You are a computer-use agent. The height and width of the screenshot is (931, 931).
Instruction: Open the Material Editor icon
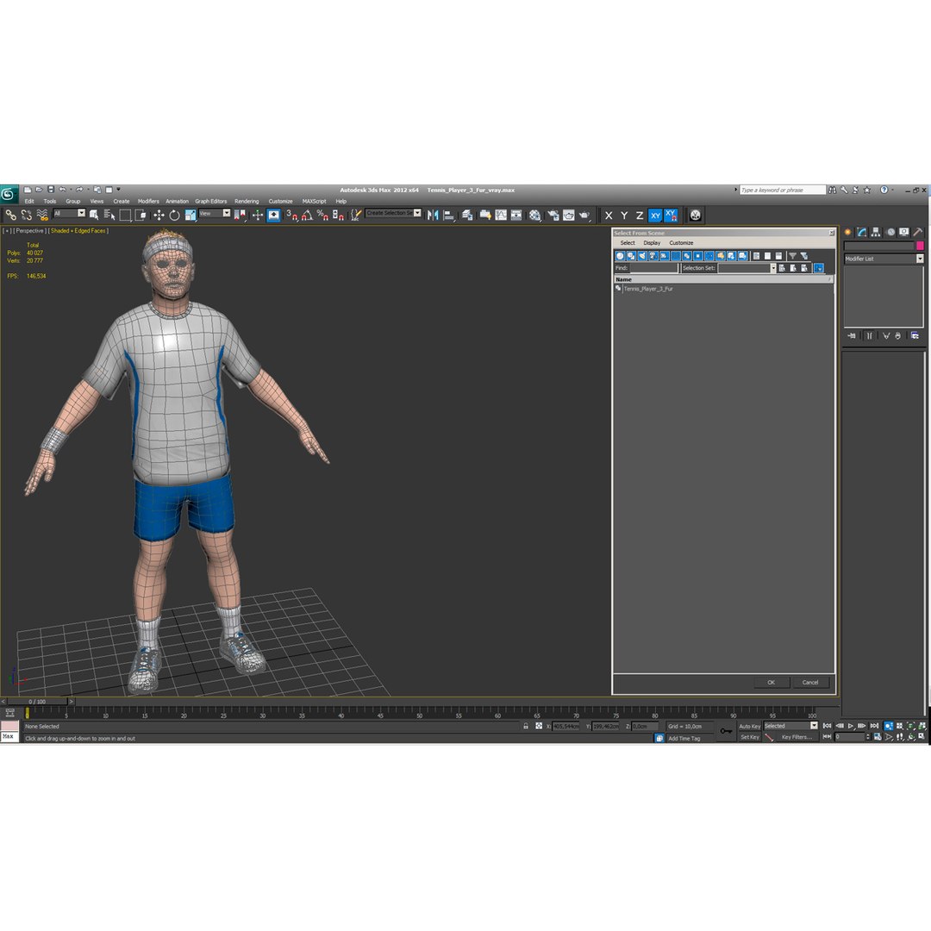[535, 215]
